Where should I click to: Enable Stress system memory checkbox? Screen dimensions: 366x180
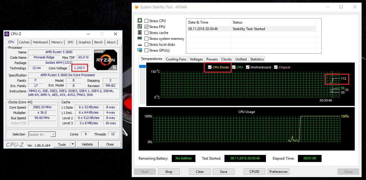point(147,38)
